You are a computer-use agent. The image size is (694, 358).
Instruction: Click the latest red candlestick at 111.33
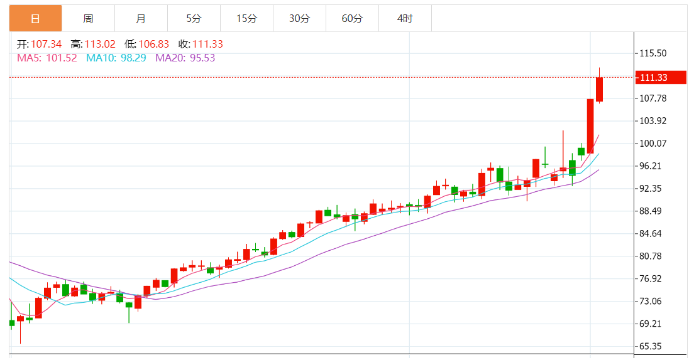(599, 89)
